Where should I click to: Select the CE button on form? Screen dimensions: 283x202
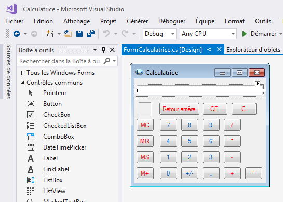click(x=215, y=109)
